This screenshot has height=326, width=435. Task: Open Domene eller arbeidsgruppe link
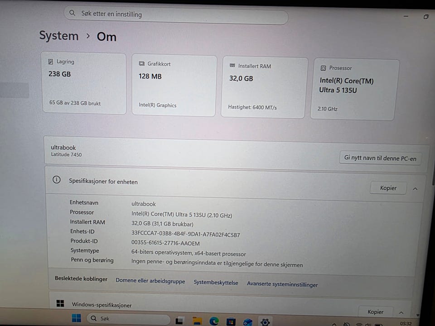click(x=150, y=281)
